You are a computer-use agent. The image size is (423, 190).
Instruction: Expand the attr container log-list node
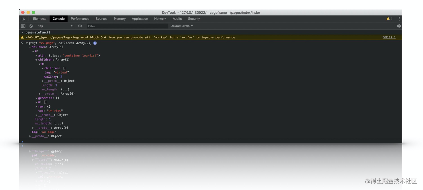[x=37, y=56]
